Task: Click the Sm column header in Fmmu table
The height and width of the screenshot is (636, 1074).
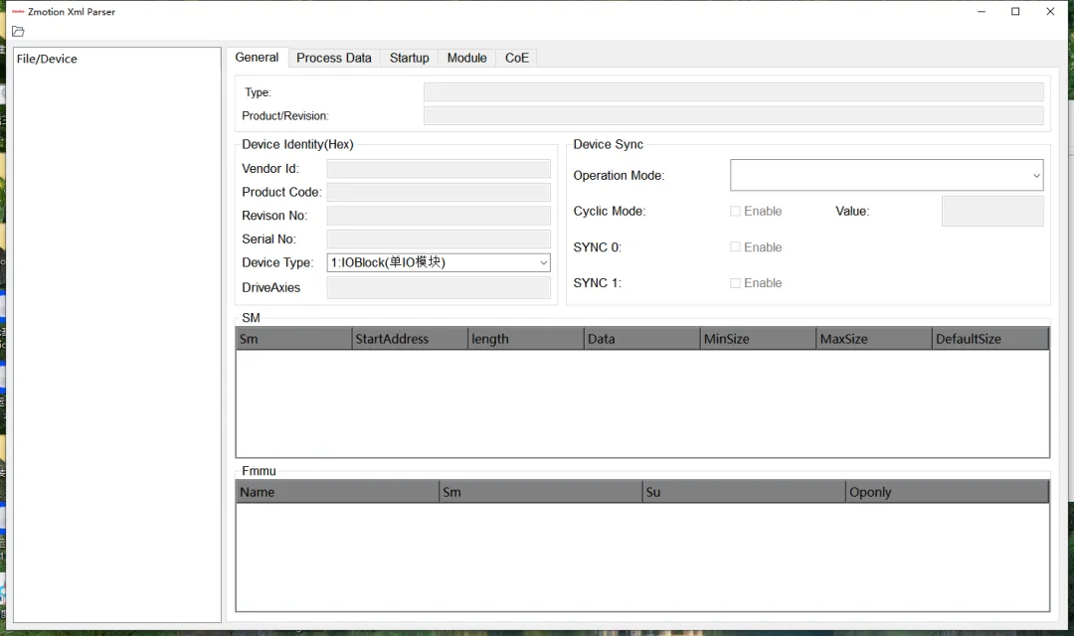Action: 541,492
